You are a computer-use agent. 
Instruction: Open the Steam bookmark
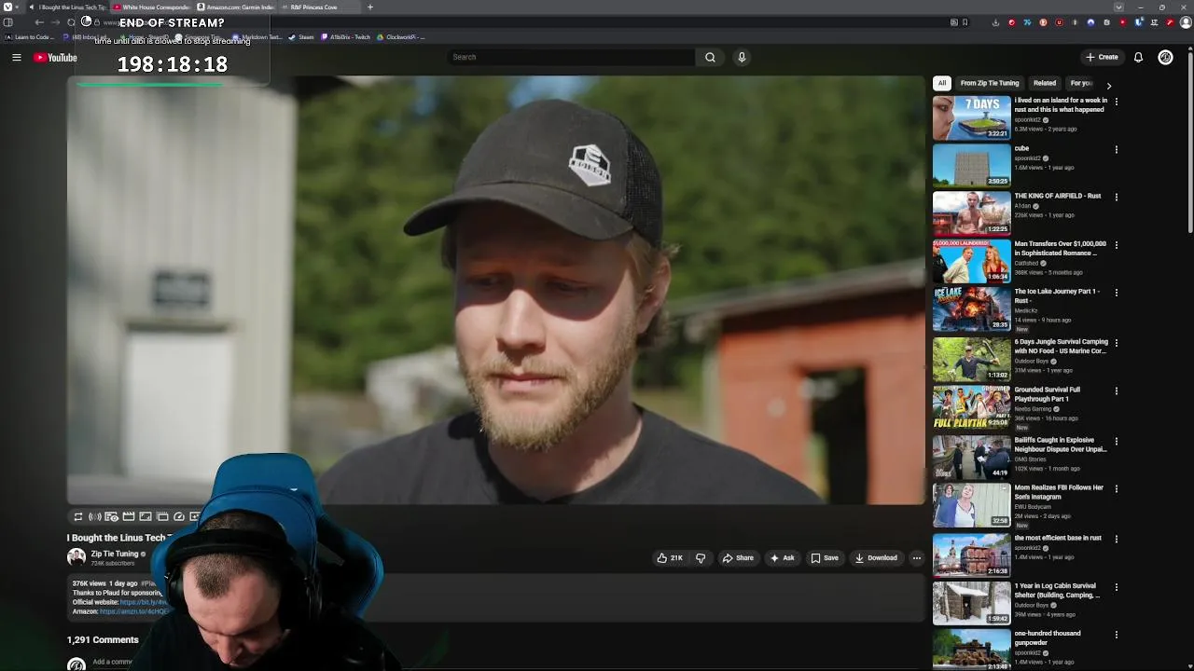(x=301, y=37)
